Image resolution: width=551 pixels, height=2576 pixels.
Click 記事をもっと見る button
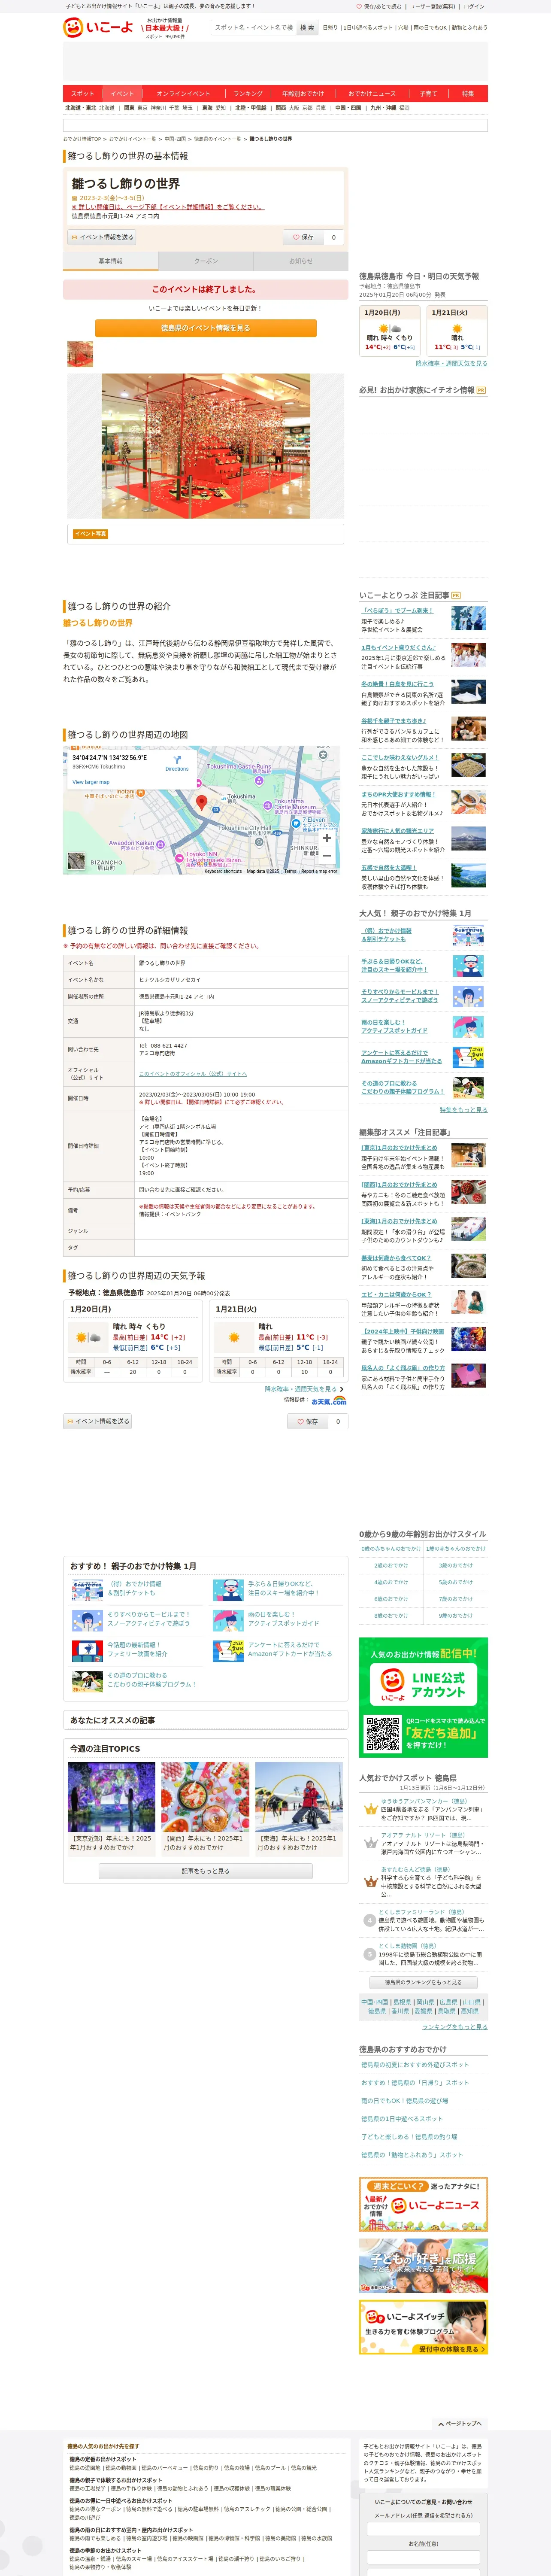pos(206,1871)
